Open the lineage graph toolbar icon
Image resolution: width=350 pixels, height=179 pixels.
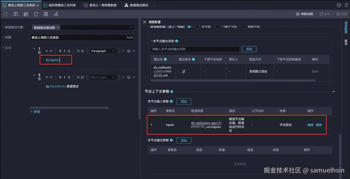pos(56,14)
